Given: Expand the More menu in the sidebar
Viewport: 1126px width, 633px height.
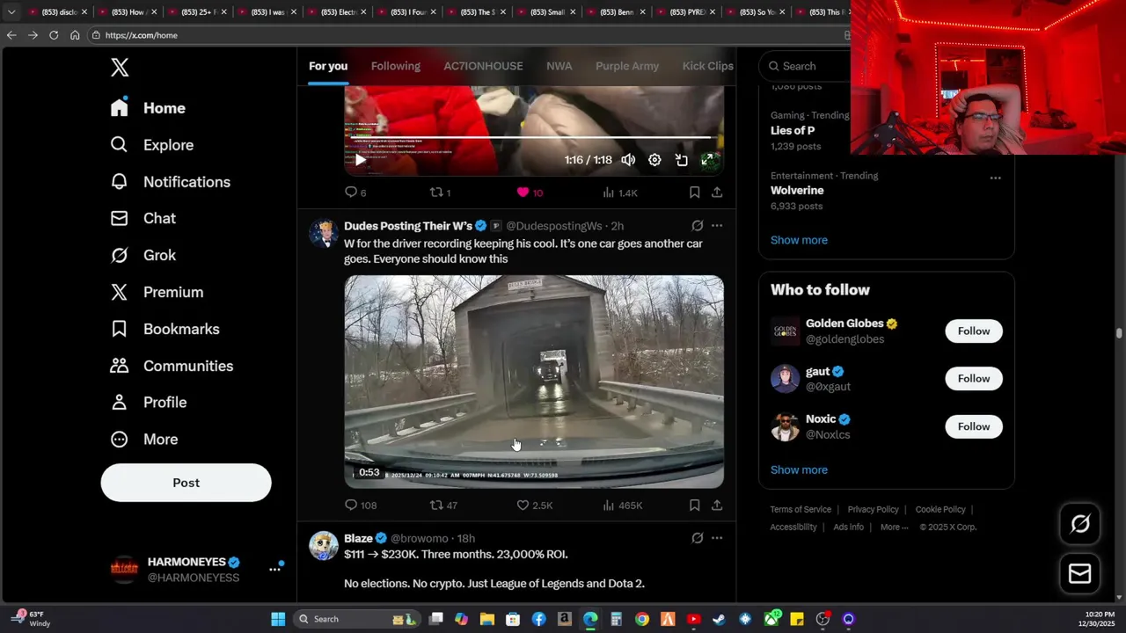Looking at the screenshot, I should pyautogui.click(x=143, y=439).
